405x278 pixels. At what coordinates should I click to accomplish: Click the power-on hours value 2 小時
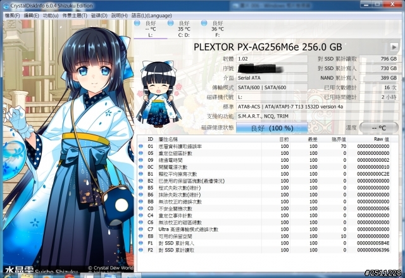click(379, 97)
